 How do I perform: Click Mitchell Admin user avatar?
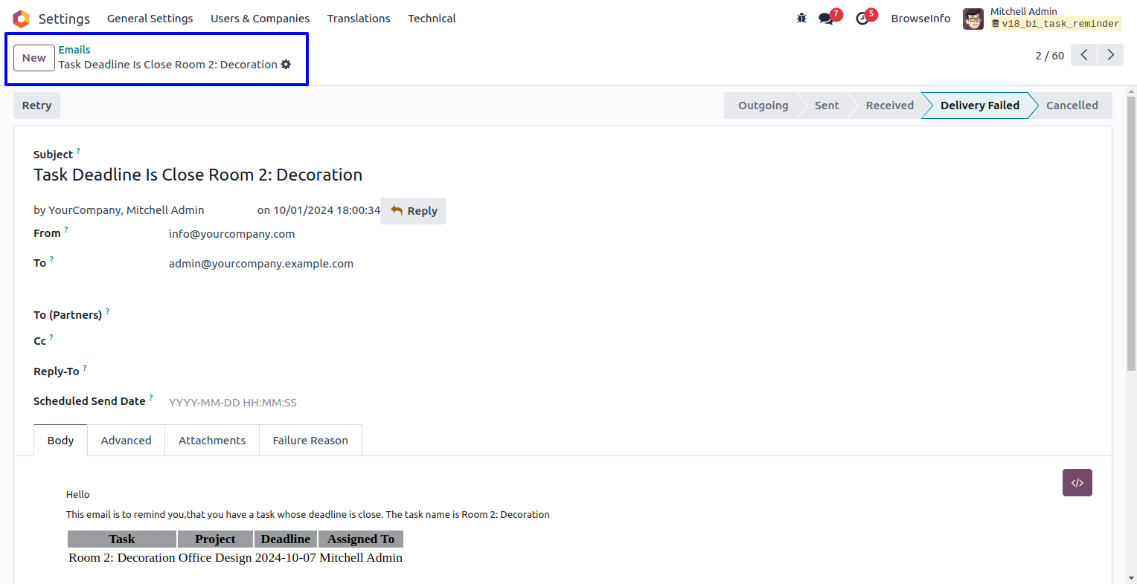tap(973, 19)
